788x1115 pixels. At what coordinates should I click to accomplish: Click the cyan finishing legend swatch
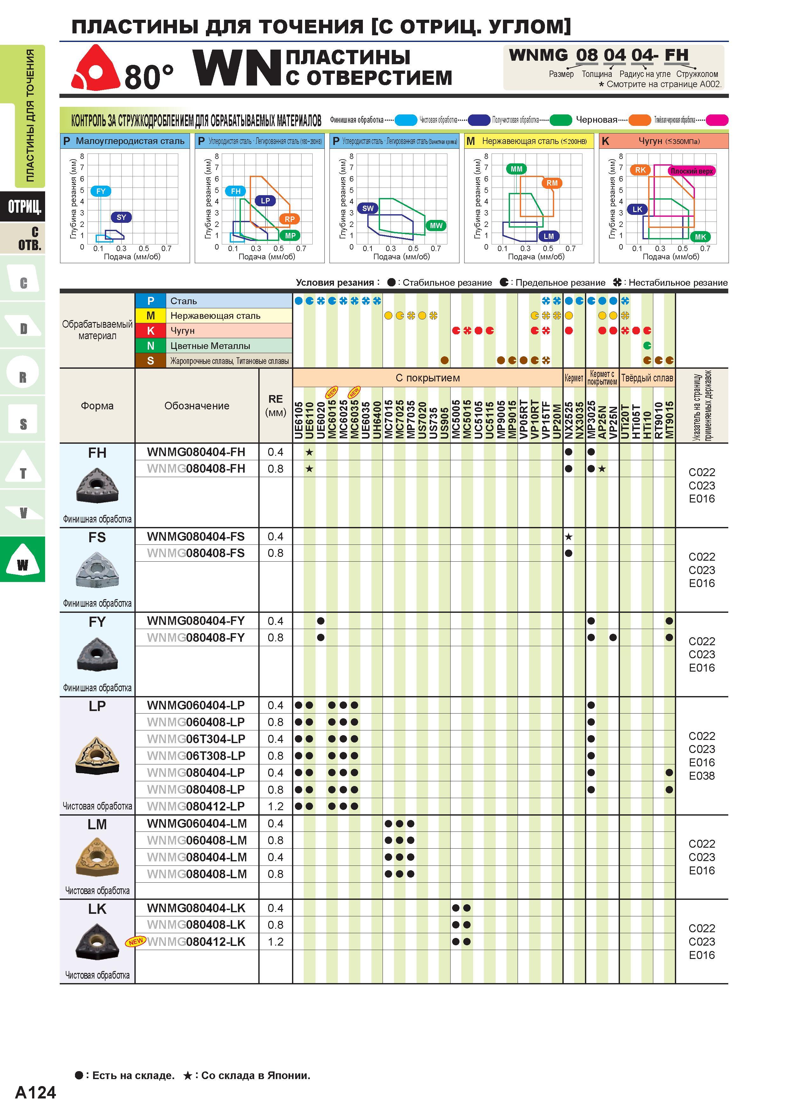pos(406,120)
